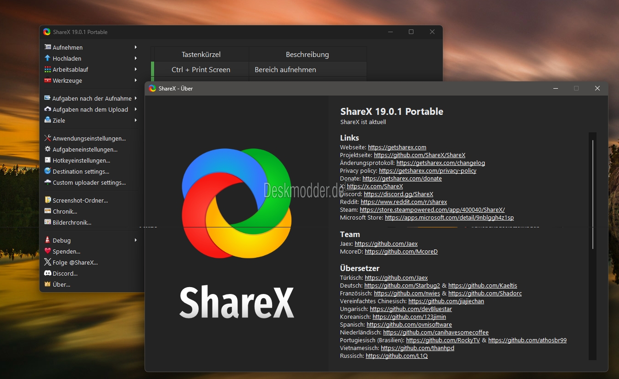Click the Über crown icon
The height and width of the screenshot is (379, 619).
pyautogui.click(x=48, y=284)
